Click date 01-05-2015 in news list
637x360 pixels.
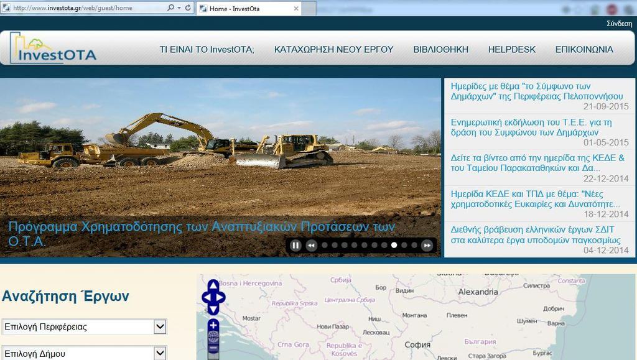click(606, 142)
